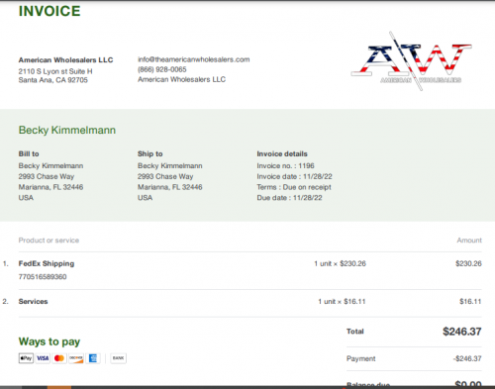This screenshot has height=389, width=495.
Task: Click the FedEx Shipping line item
Action: (x=47, y=263)
